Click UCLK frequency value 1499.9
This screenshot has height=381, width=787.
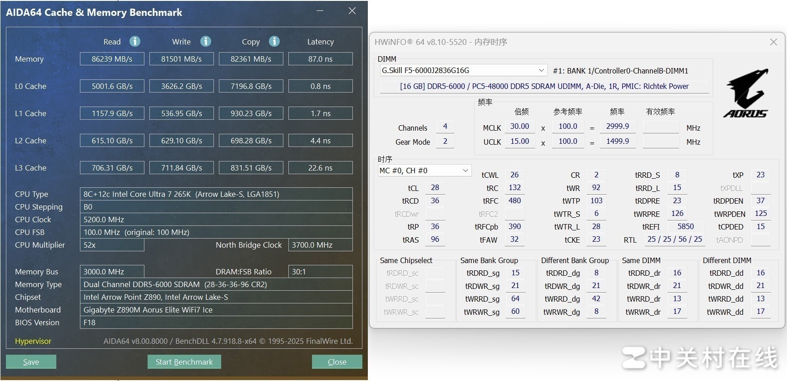618,142
